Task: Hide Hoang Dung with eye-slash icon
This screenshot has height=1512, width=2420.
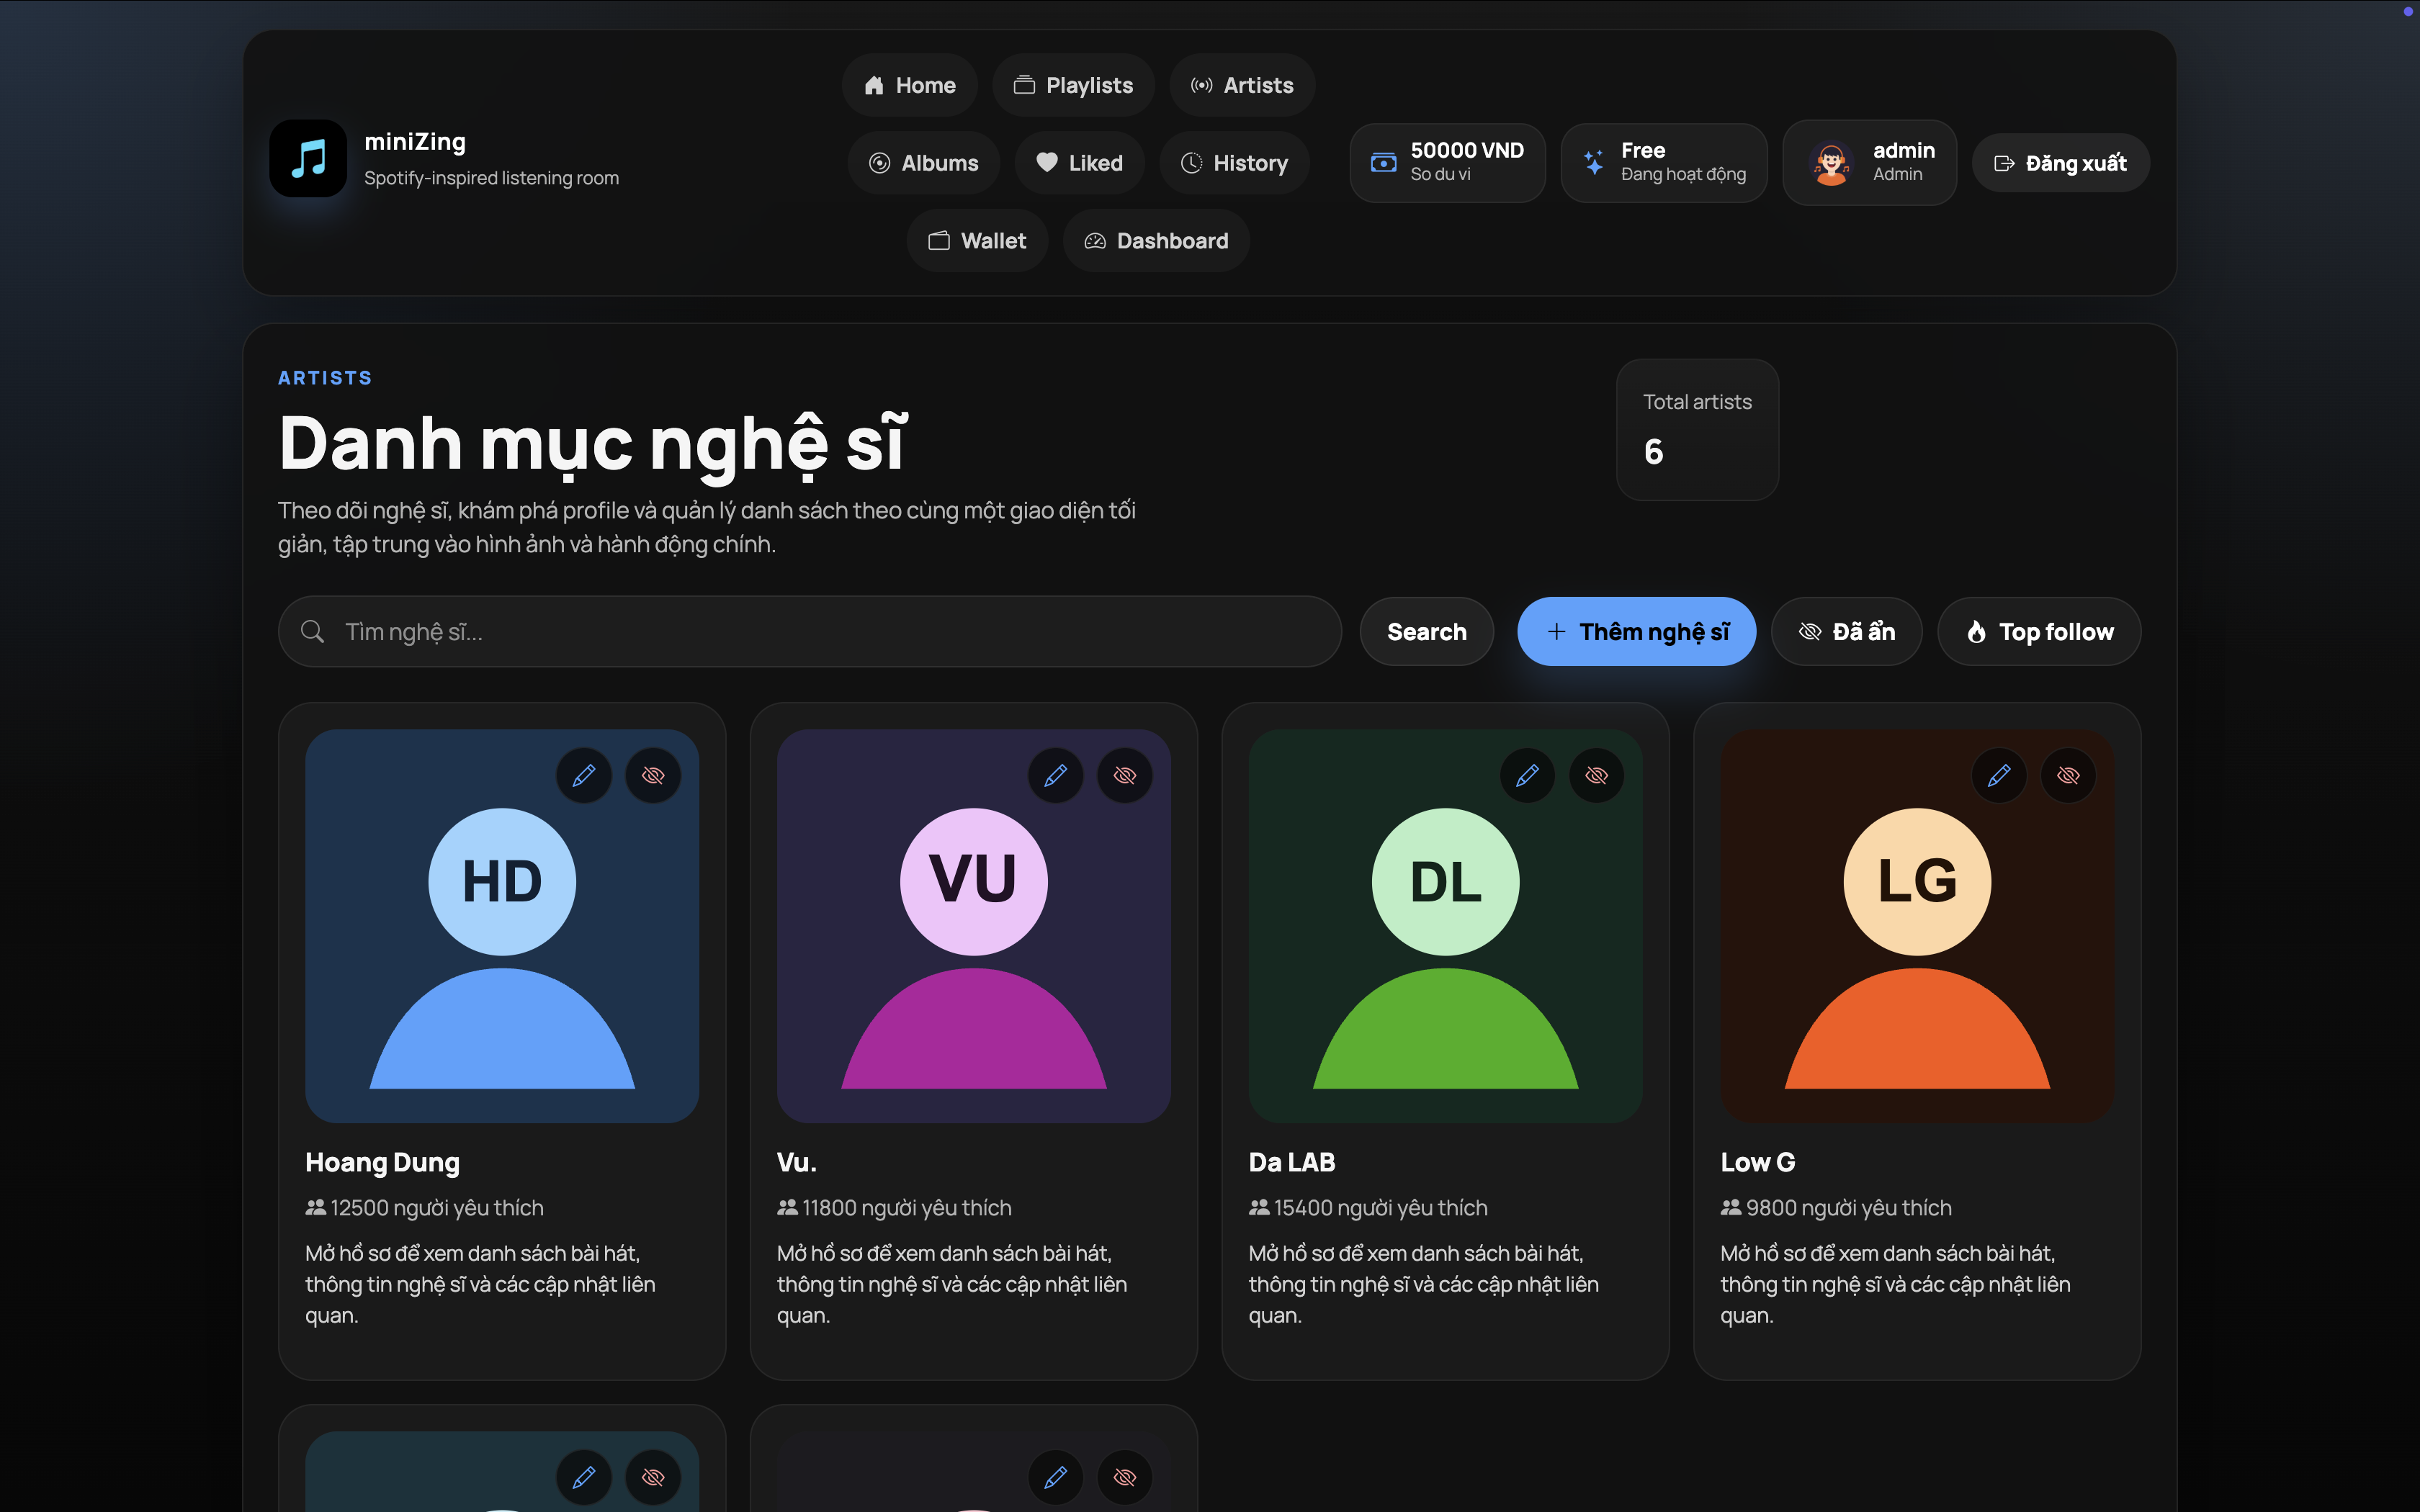Action: (653, 775)
